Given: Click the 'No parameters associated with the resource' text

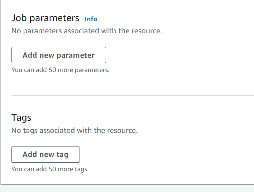Looking at the screenshot, I should click(x=87, y=31).
